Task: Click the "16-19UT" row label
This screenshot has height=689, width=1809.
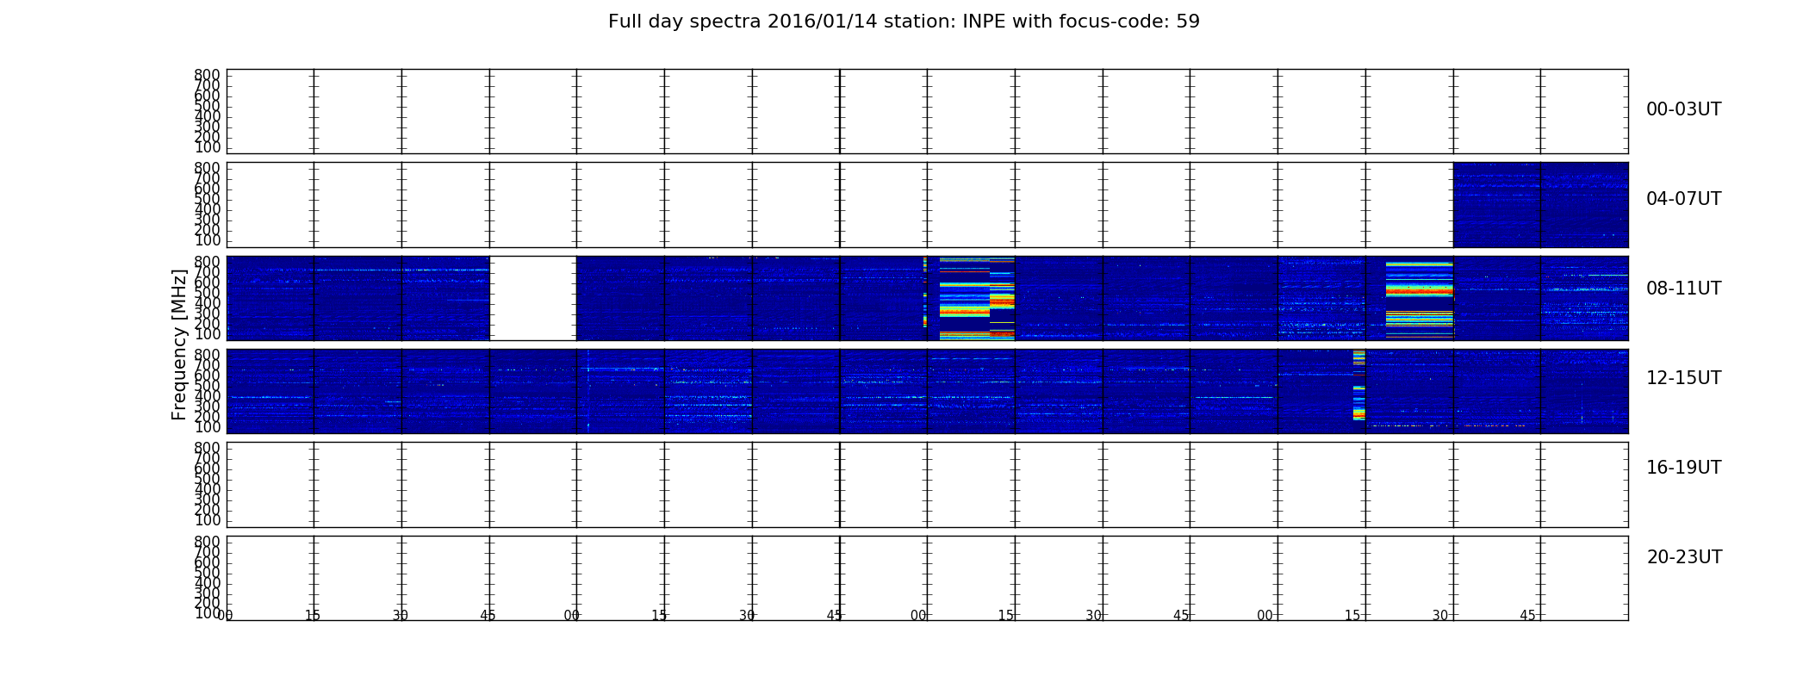Action: pos(1683,468)
